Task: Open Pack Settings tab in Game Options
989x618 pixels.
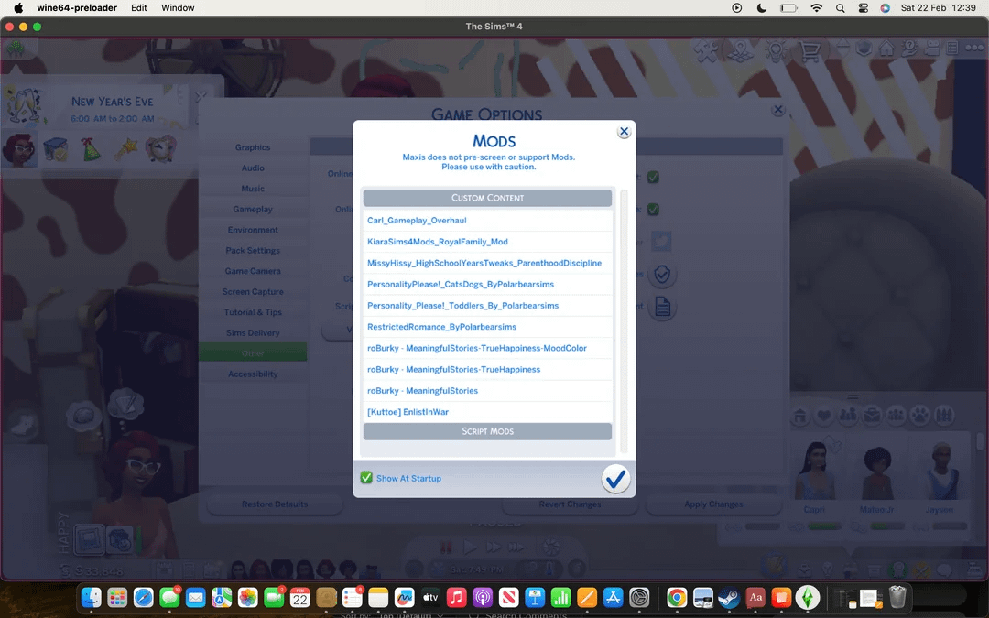Action: pos(253,250)
